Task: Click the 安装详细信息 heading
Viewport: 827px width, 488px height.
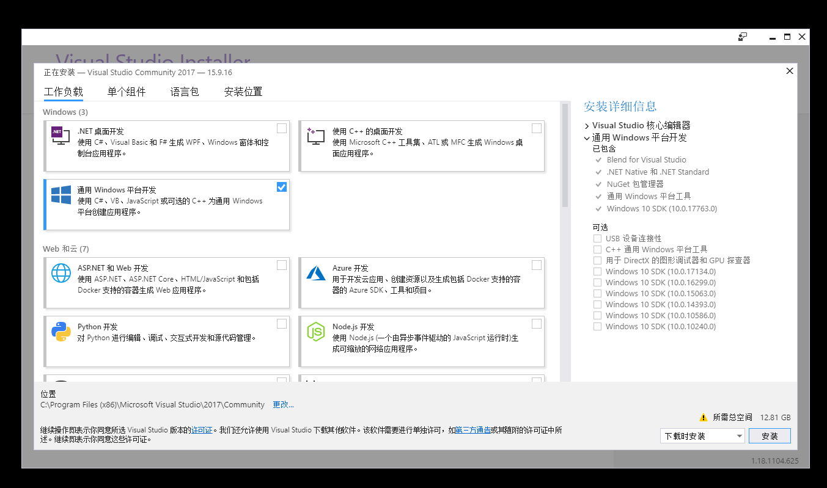Action: [620, 106]
